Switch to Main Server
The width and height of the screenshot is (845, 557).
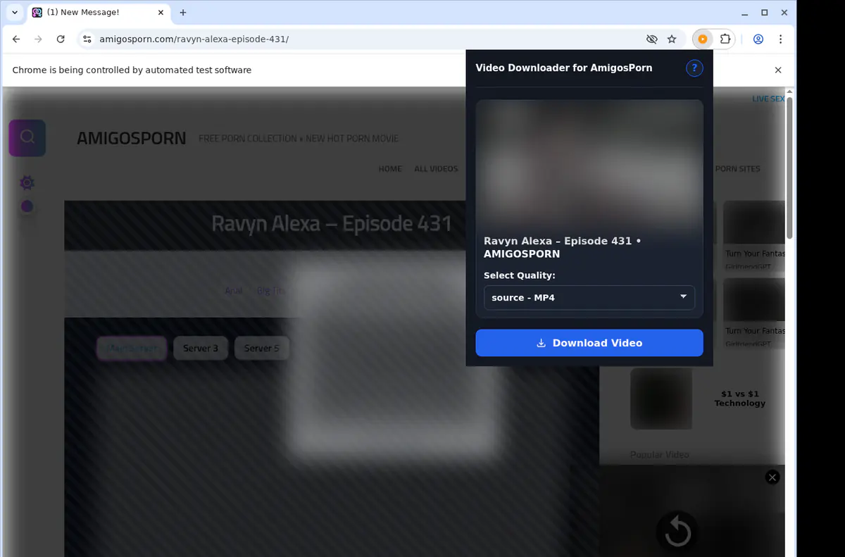coord(132,349)
